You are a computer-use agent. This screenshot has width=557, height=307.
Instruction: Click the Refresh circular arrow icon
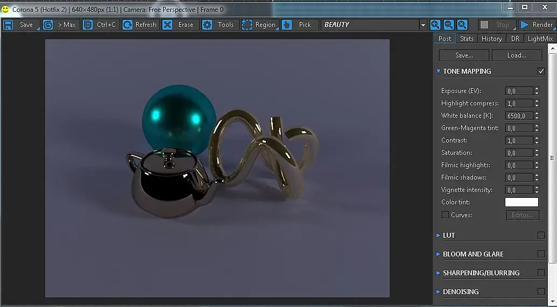point(128,25)
